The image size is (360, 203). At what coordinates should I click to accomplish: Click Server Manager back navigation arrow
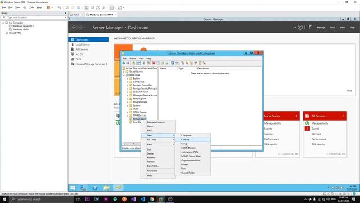point(74,28)
